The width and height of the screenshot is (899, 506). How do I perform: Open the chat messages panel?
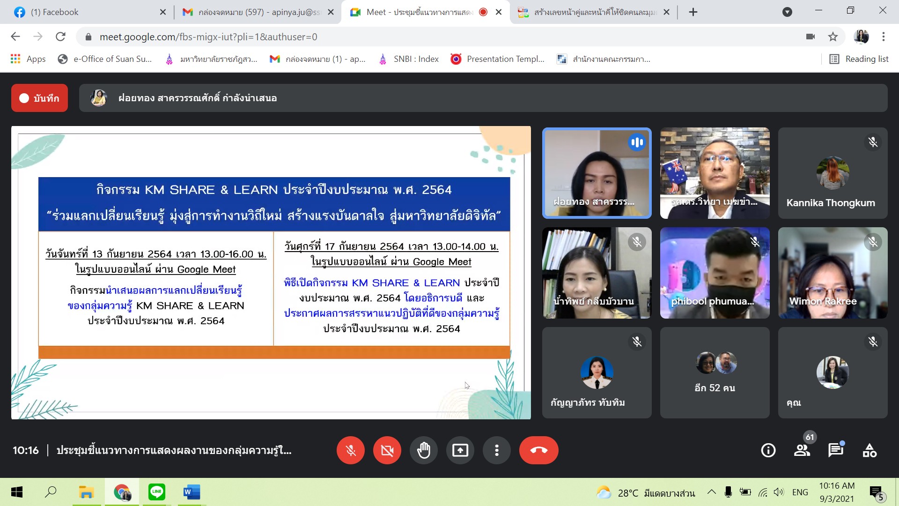click(x=836, y=450)
